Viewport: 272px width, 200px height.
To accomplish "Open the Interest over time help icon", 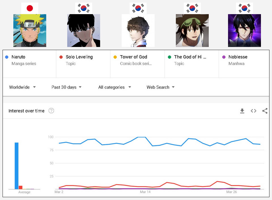I will (x=51, y=111).
